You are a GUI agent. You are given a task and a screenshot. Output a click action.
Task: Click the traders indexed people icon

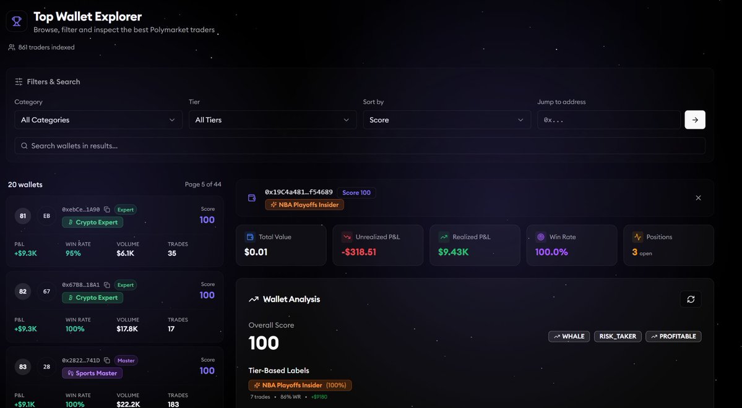point(12,47)
